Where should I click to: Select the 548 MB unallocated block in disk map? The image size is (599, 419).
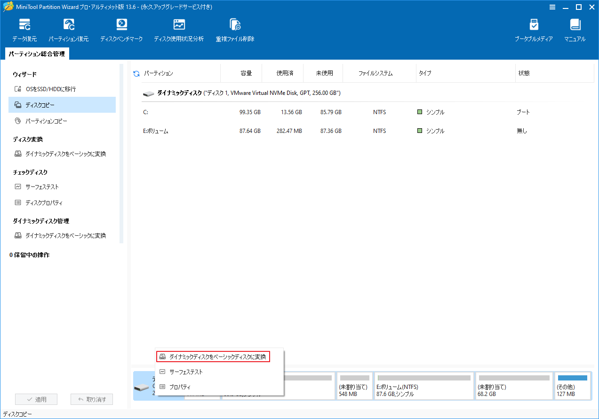355,386
